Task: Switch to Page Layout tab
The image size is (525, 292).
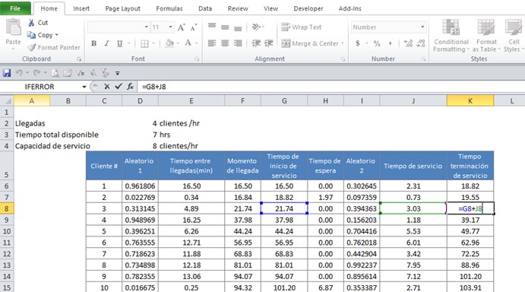Action: click(x=122, y=8)
